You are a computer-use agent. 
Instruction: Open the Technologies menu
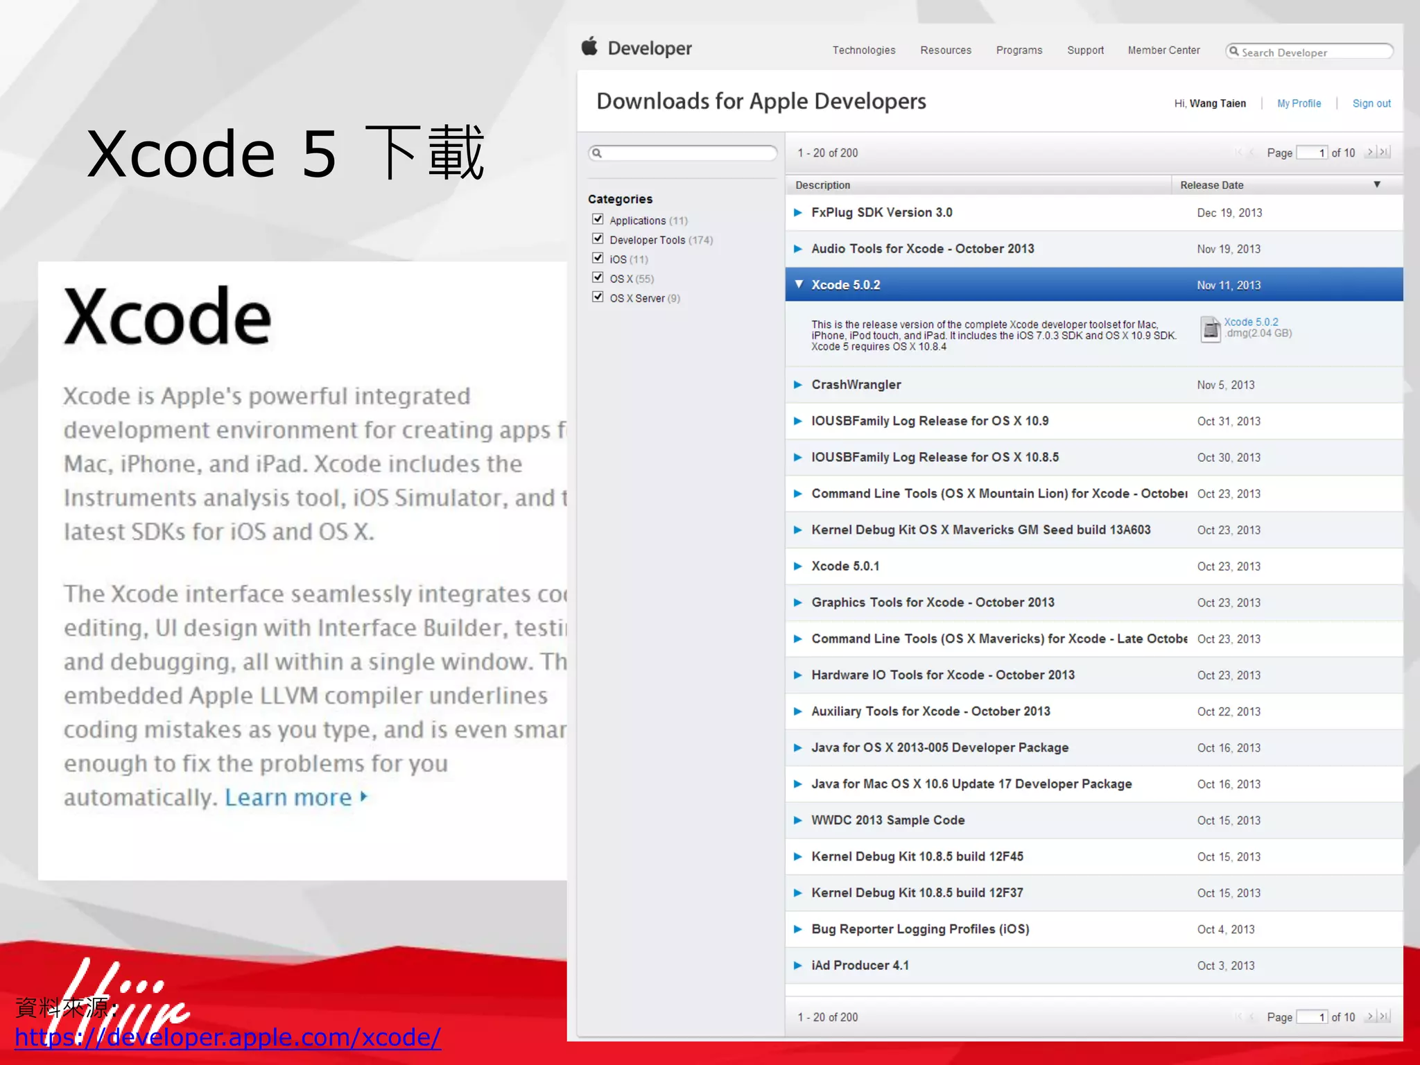tap(864, 50)
